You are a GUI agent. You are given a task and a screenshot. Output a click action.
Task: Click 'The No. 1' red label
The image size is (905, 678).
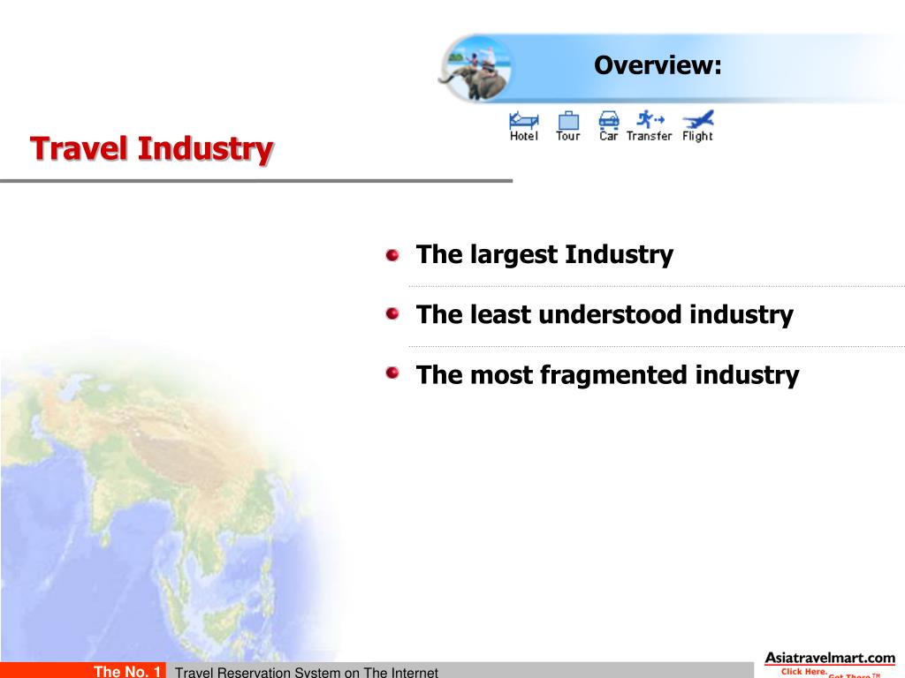(x=127, y=671)
